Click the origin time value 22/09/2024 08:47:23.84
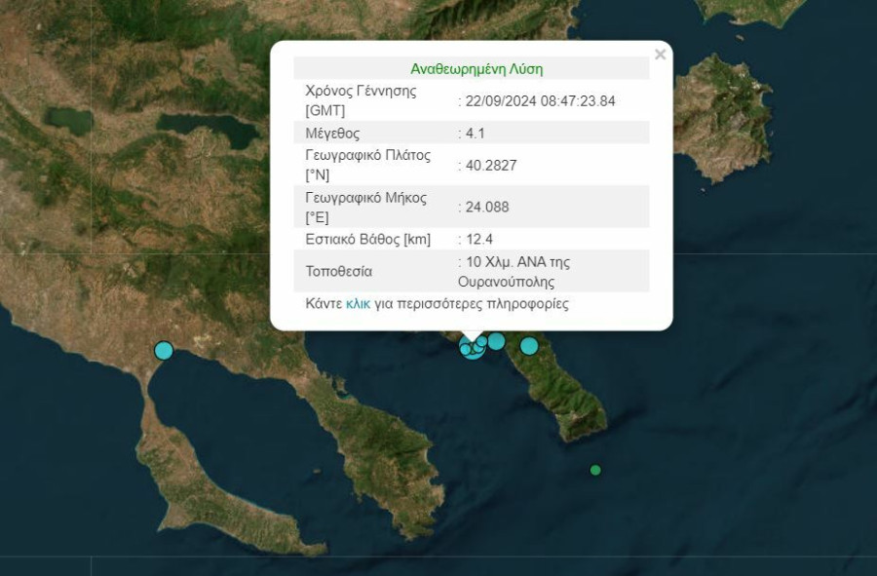 pos(540,100)
